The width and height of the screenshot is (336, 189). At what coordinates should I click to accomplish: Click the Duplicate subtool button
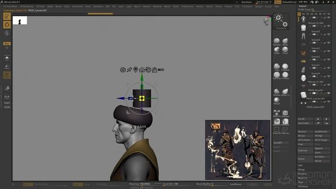306,151
